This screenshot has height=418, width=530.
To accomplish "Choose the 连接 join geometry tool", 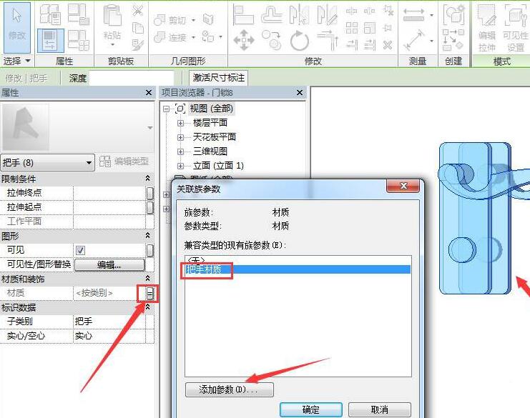I will point(170,37).
